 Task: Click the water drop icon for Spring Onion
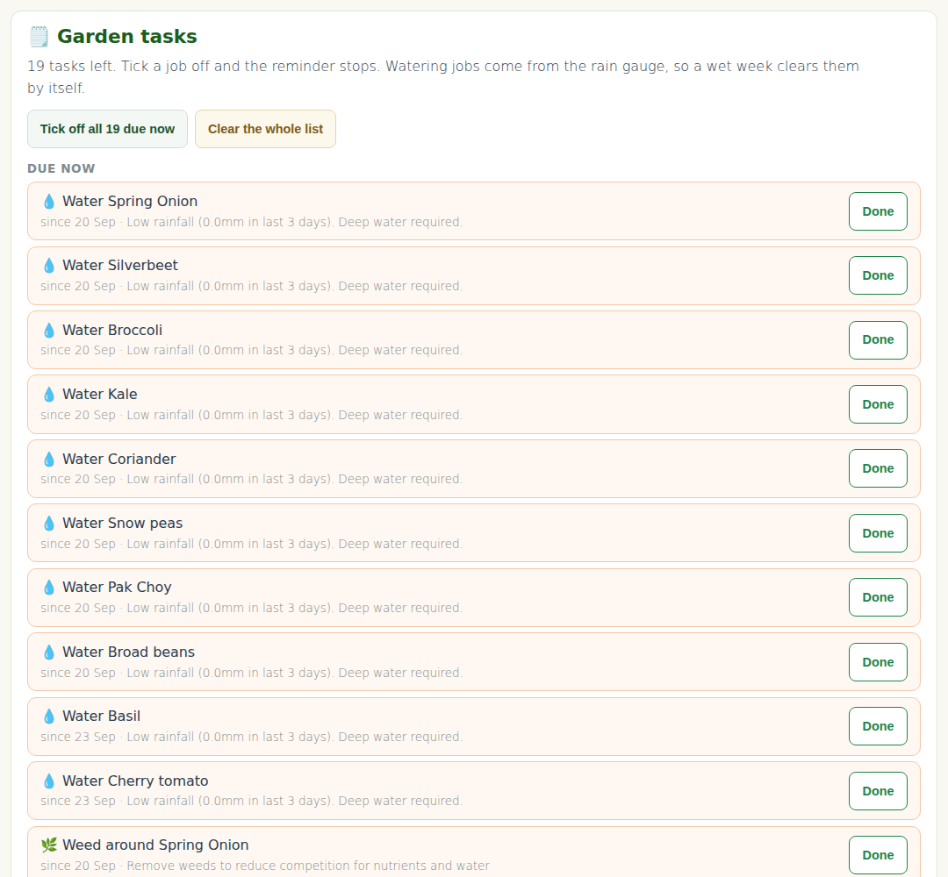[49, 201]
